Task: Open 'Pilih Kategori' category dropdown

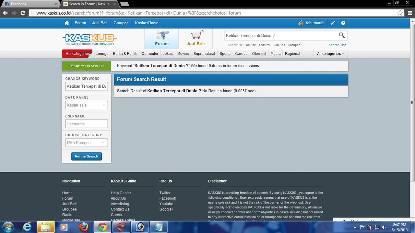Action: [x=87, y=143]
